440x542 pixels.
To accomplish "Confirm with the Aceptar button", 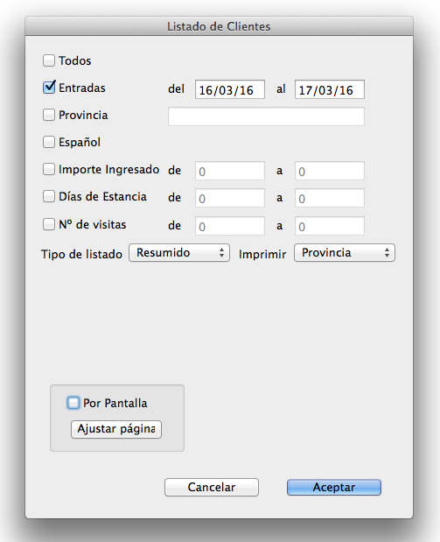I will 334,487.
